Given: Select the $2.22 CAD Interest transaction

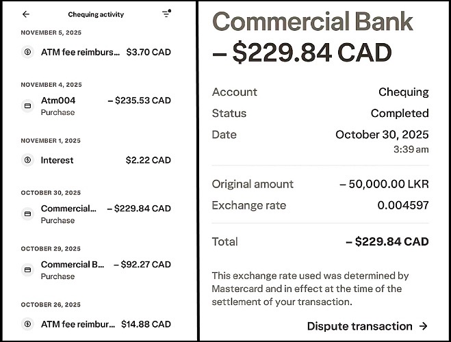Looking at the screenshot, I should coord(96,160).
